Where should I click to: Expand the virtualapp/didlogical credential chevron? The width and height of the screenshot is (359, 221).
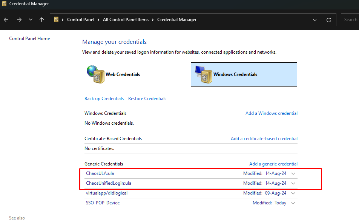click(x=293, y=193)
